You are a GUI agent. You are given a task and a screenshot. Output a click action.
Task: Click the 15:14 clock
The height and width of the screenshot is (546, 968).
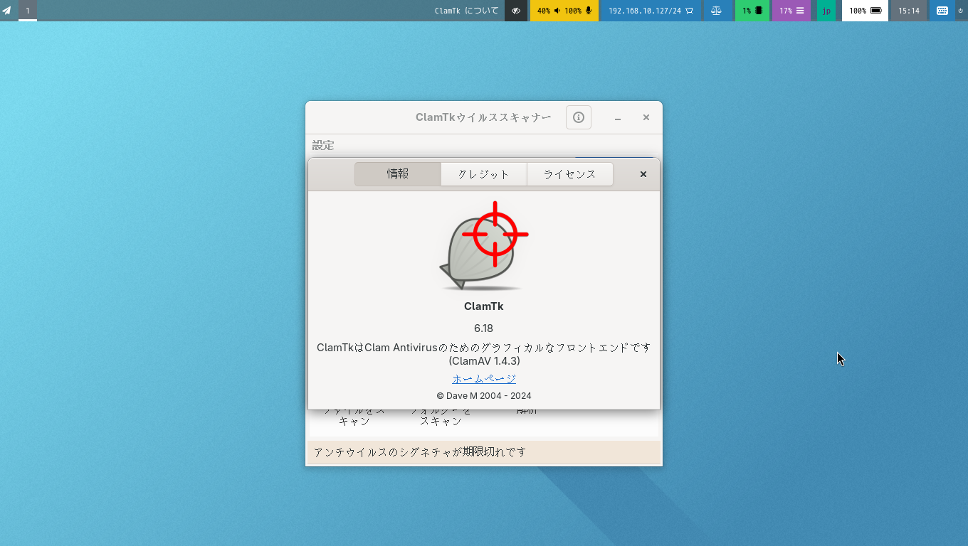909,11
